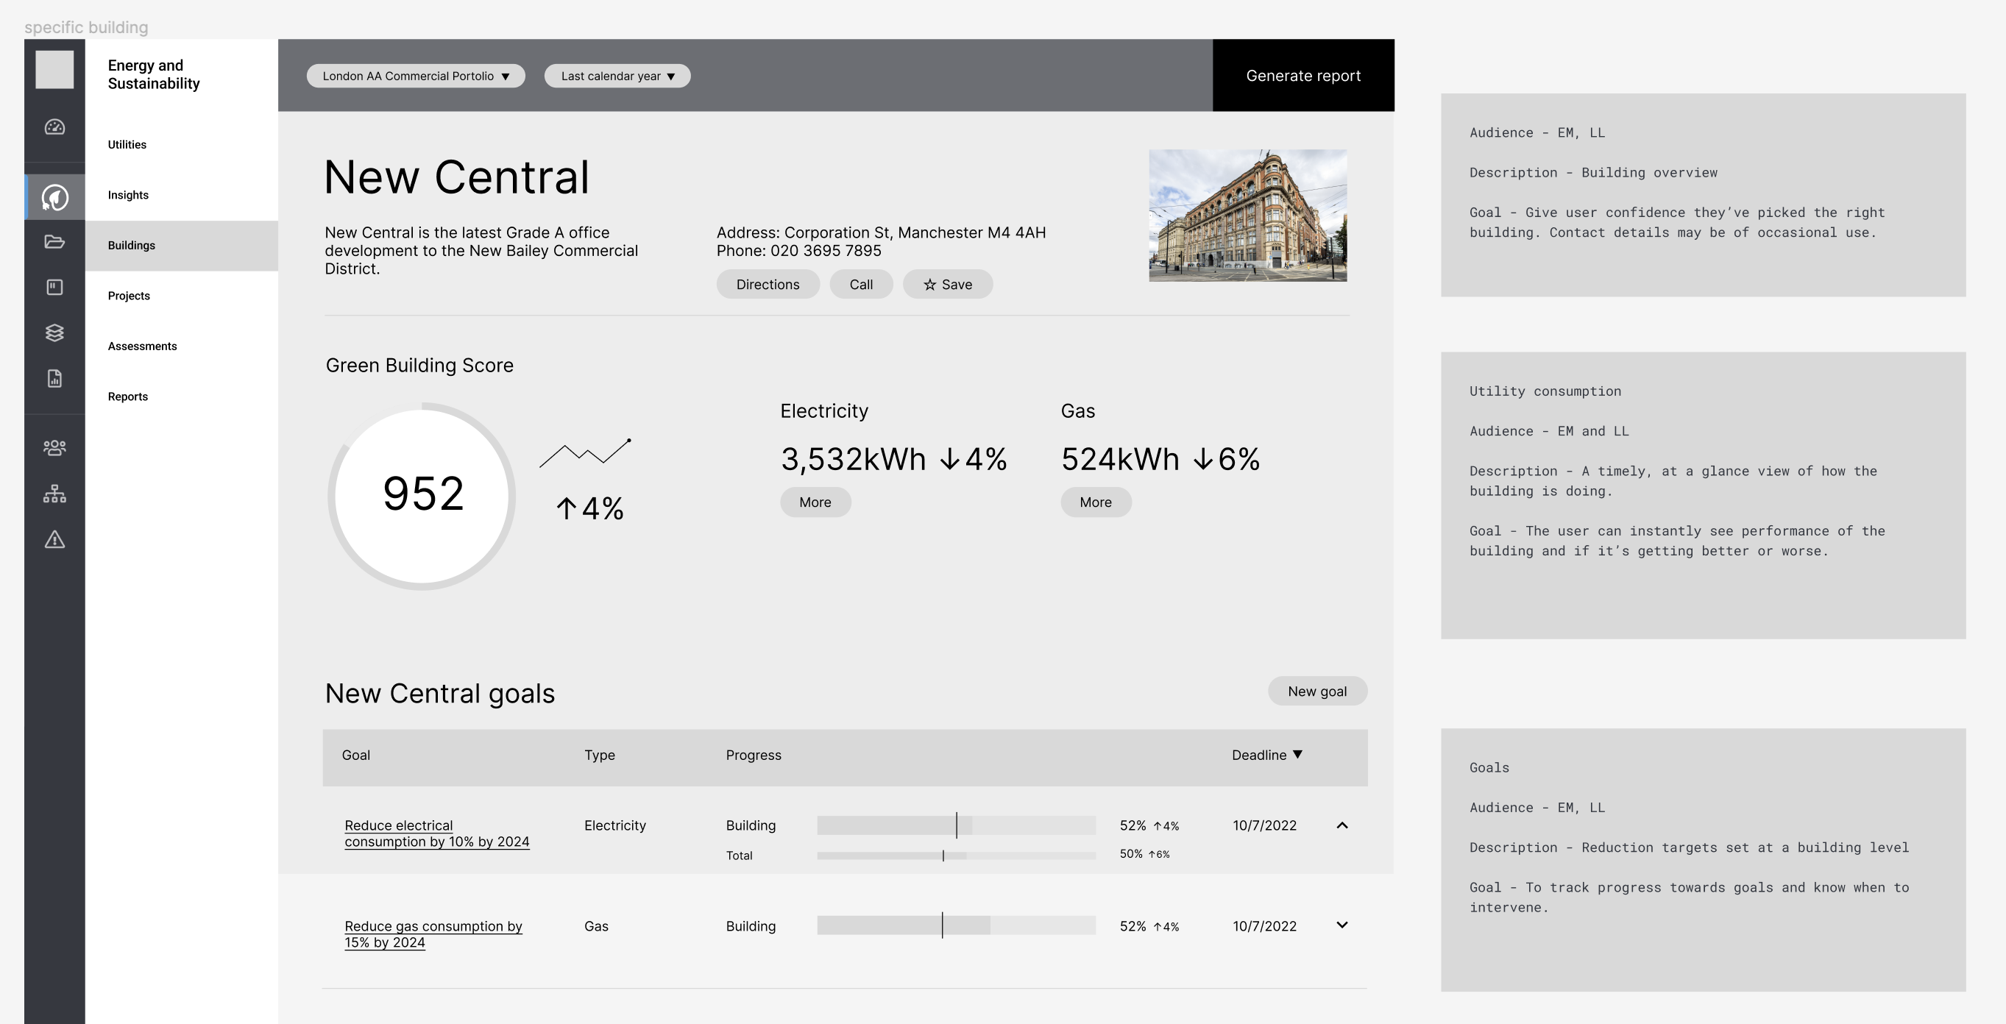Click electricity Building progress bar
This screenshot has height=1024, width=2006.
pos(957,825)
